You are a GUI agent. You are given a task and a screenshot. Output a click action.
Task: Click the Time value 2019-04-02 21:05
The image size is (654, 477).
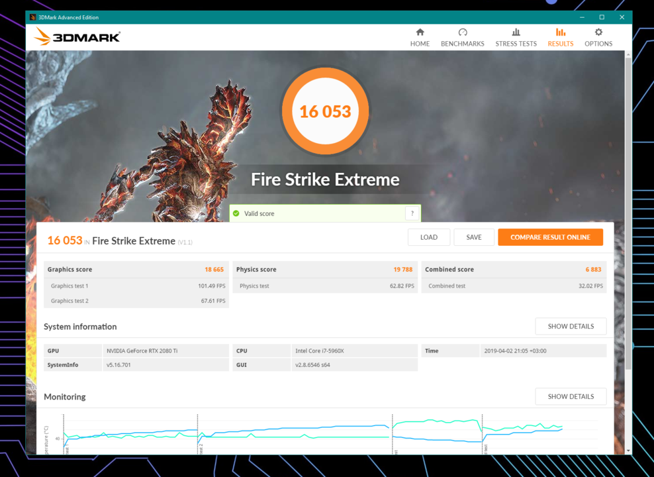pyautogui.click(x=515, y=351)
